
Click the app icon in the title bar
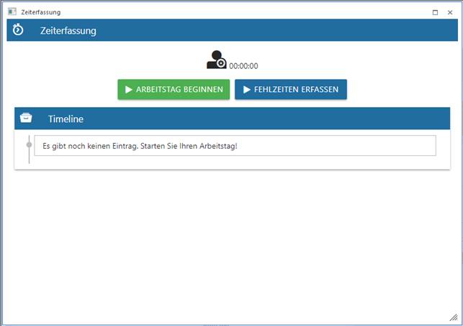tap(12, 12)
